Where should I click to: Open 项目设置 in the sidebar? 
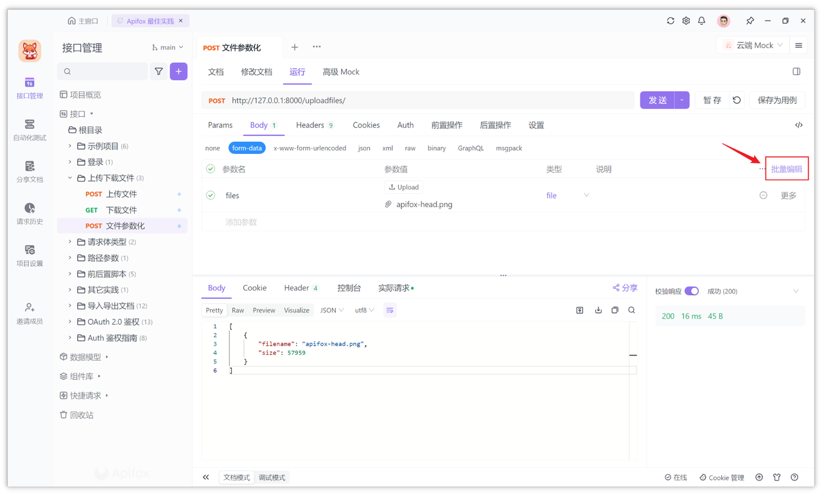(30, 255)
